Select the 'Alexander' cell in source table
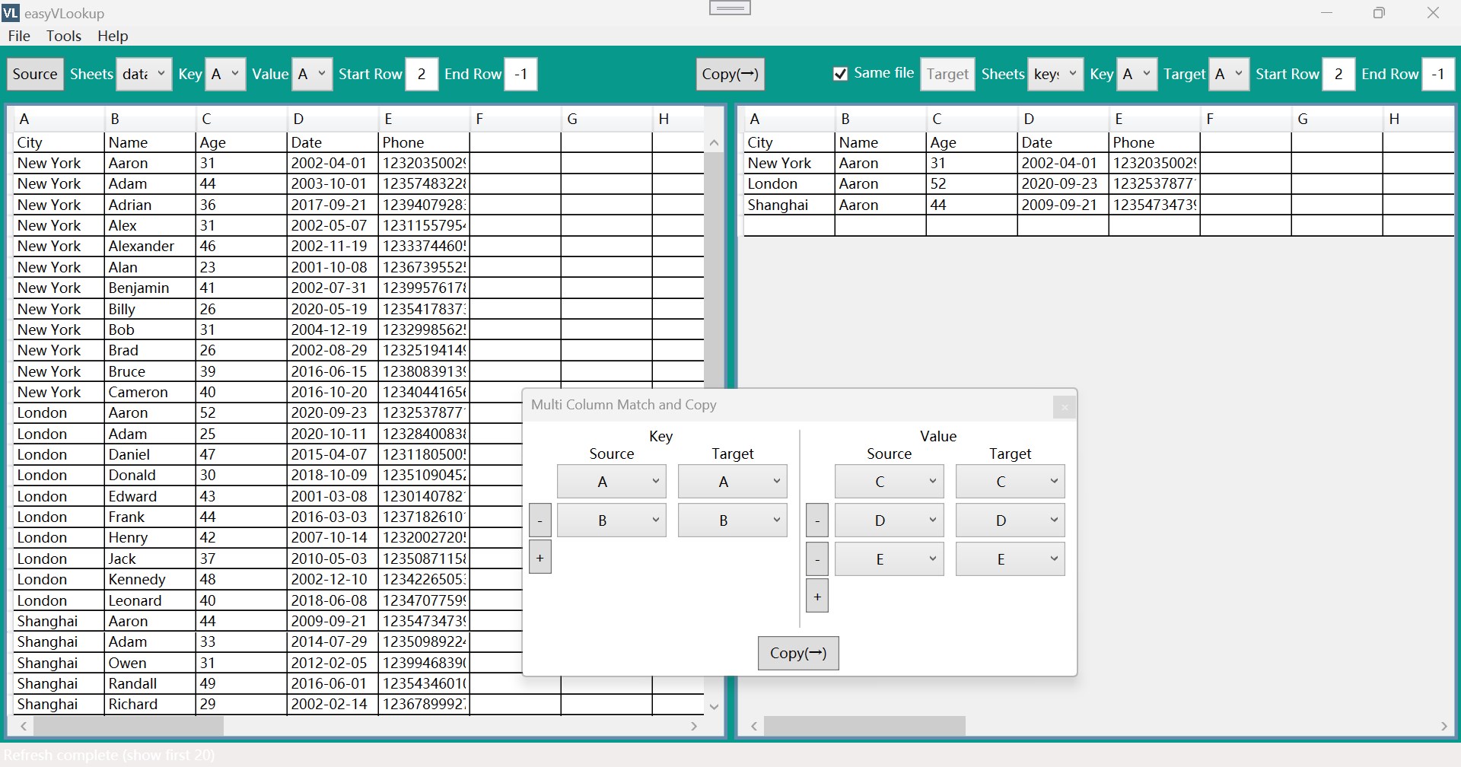Screen dimensions: 1461x767 pos(150,247)
